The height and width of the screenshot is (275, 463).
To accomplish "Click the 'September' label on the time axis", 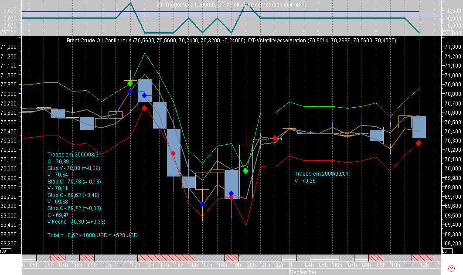I will tap(303, 272).
